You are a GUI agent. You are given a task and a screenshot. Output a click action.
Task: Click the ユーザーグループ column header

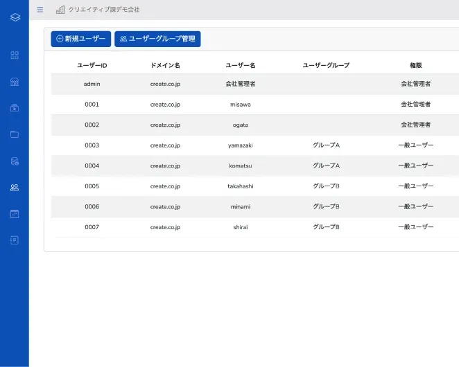point(326,65)
